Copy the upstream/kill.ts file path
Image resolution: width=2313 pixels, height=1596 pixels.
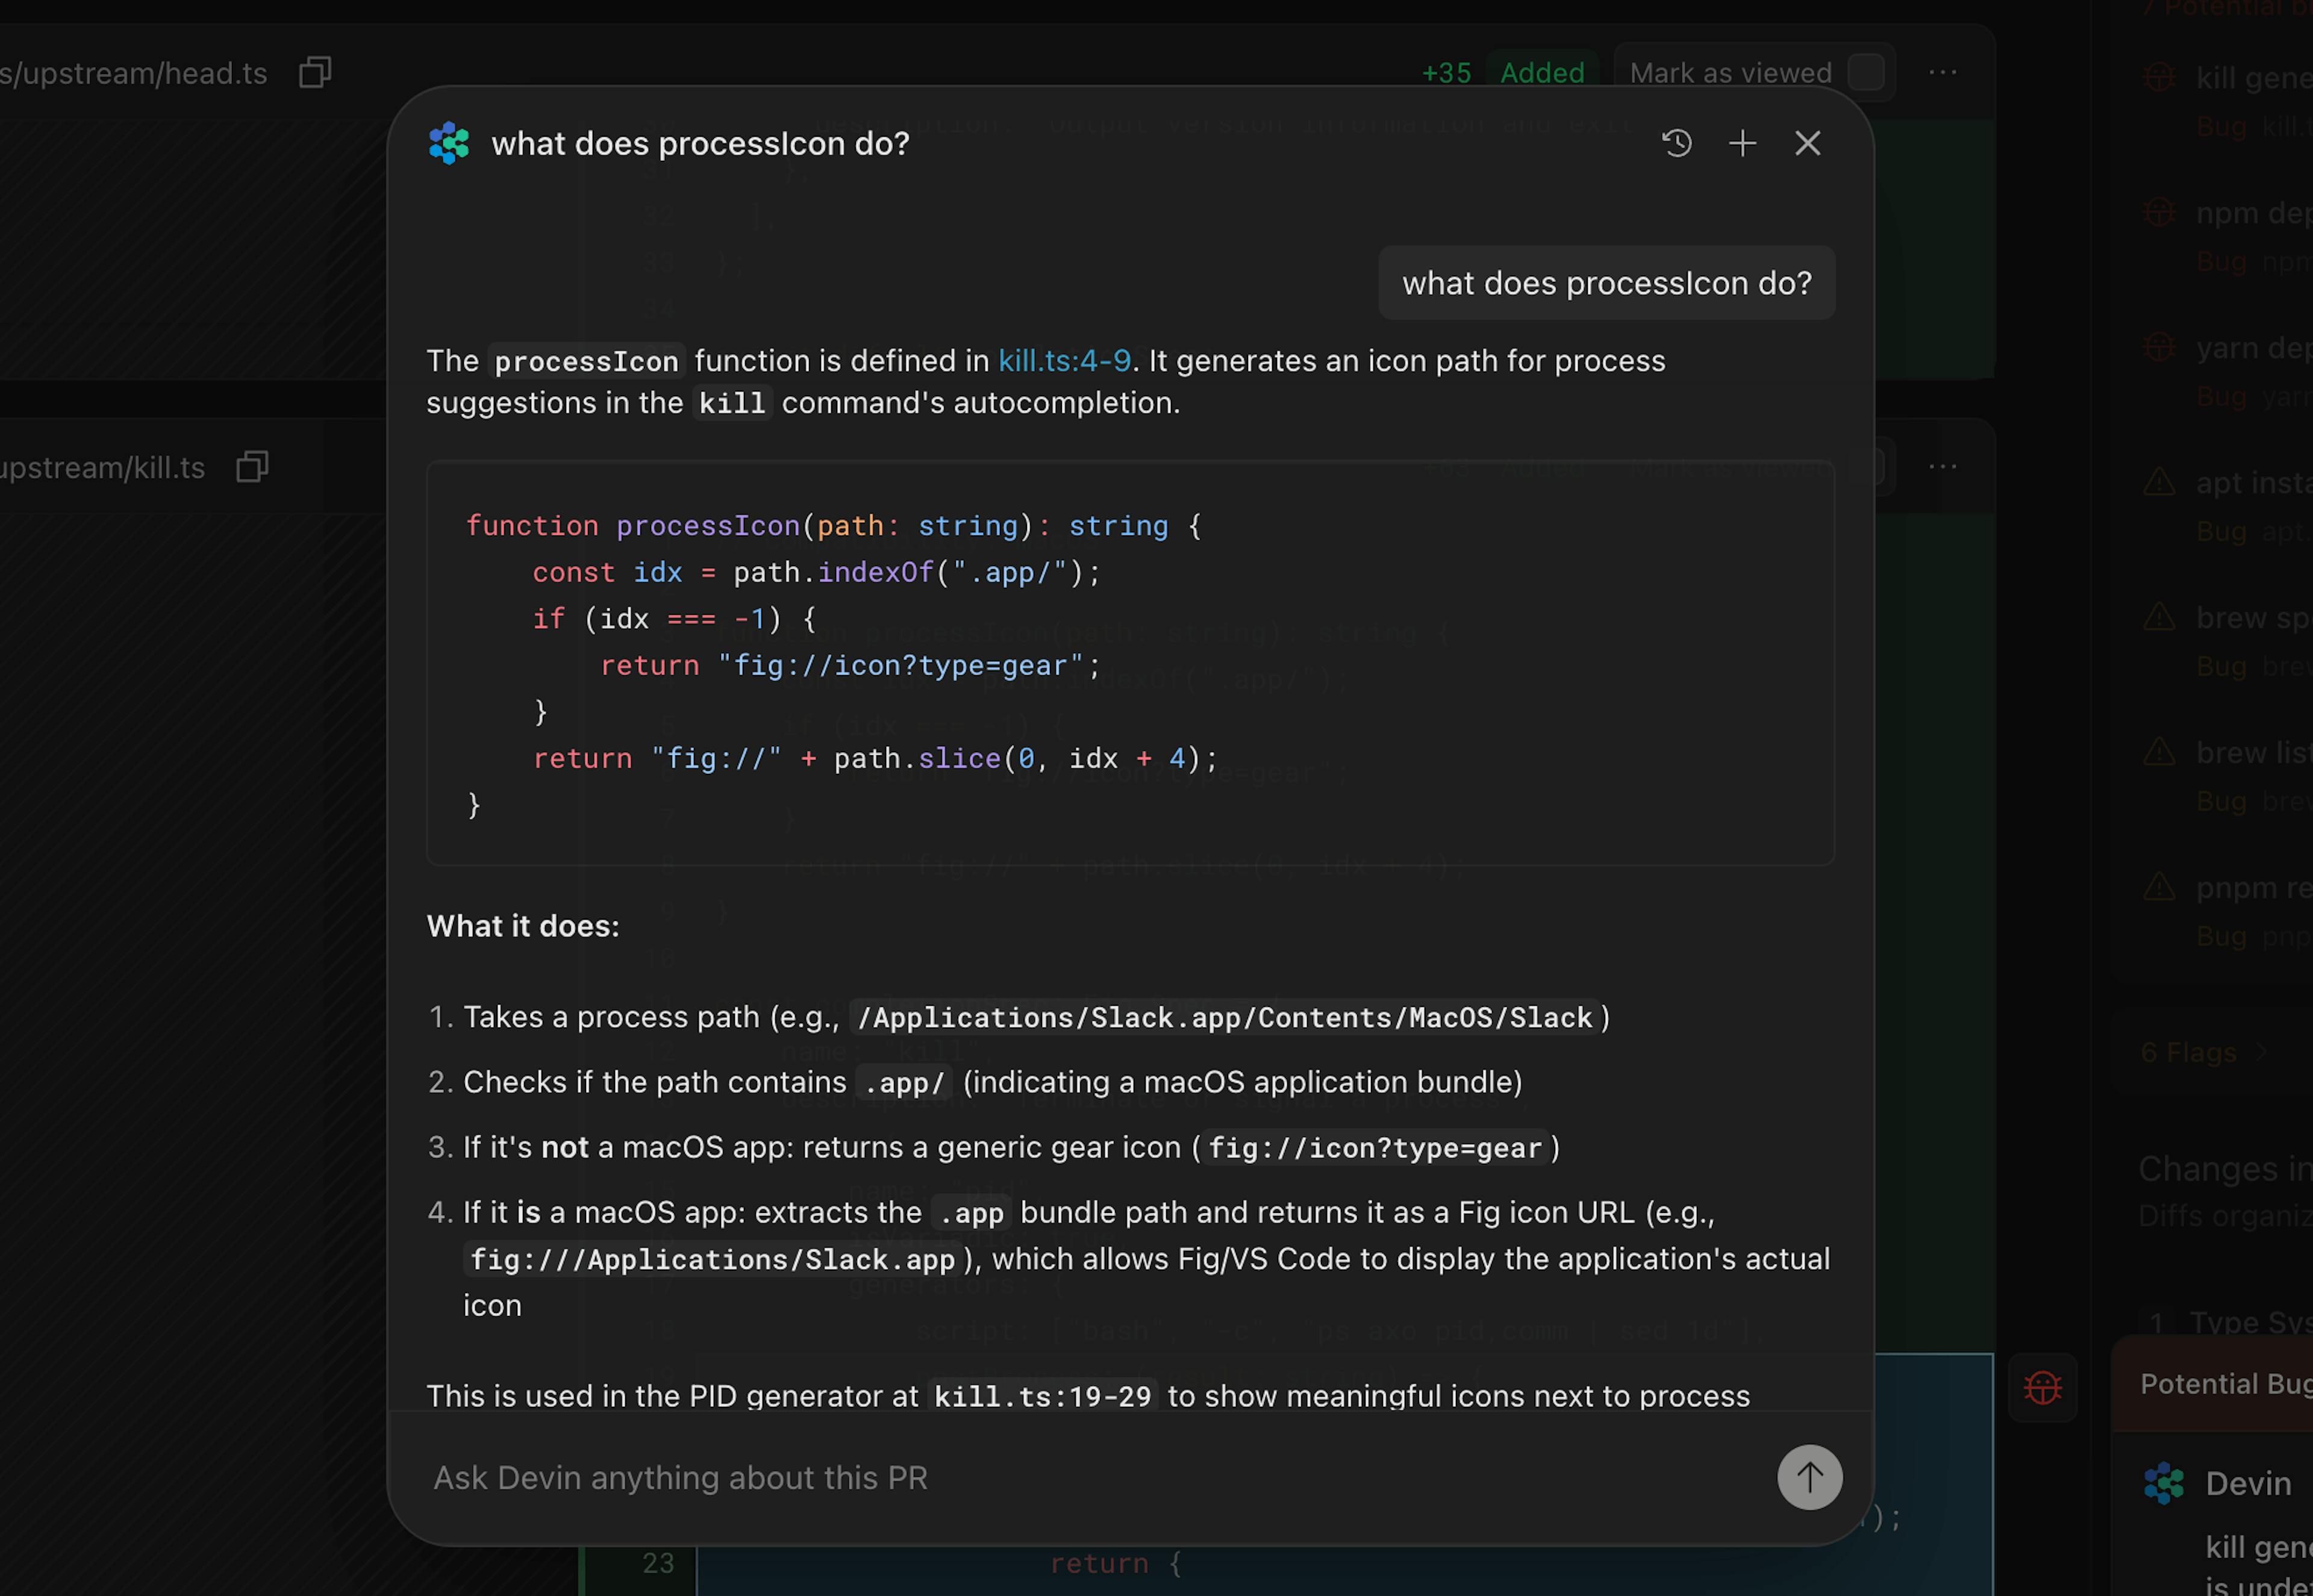(x=252, y=466)
